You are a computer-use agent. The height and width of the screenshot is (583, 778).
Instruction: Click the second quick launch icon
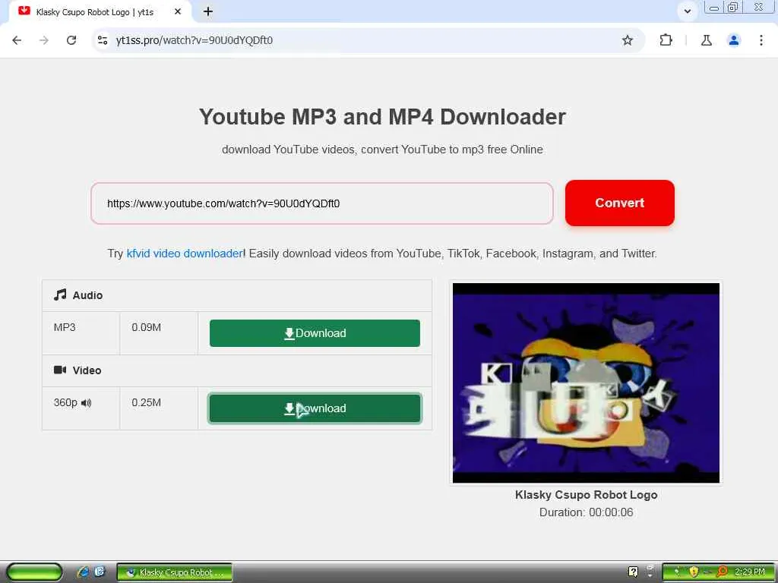[x=100, y=572]
